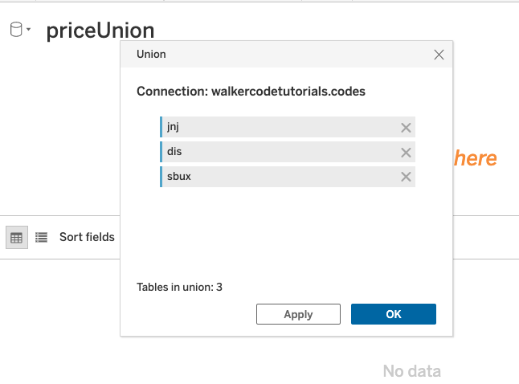The image size is (519, 384).
Task: Close the Union dialog
Action: pos(439,55)
